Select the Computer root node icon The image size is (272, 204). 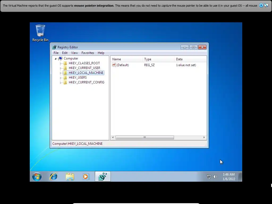(61, 58)
